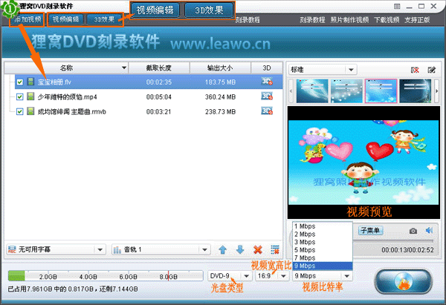
Task: Select the dark fourth template thumbnail
Action: 416,91
